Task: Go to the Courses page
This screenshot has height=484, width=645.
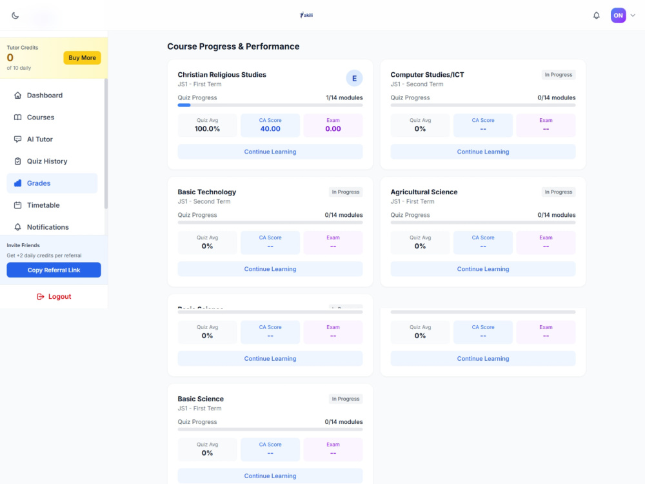Action: [52, 117]
